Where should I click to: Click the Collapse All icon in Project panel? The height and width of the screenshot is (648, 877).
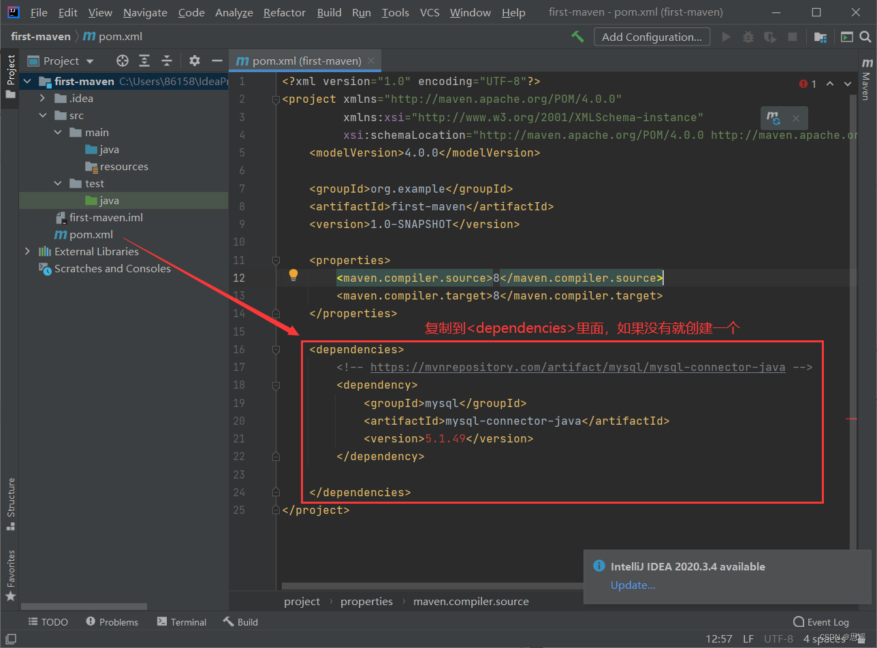tap(166, 61)
